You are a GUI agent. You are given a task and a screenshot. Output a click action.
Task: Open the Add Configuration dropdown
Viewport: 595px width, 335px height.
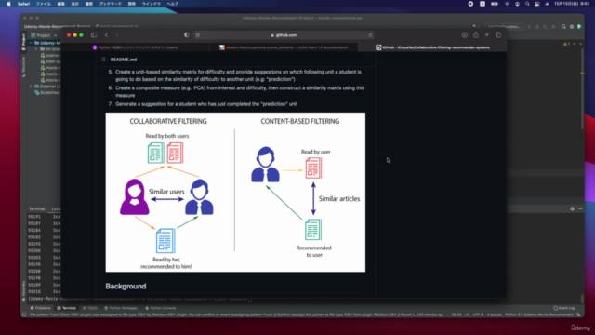click(x=504, y=27)
